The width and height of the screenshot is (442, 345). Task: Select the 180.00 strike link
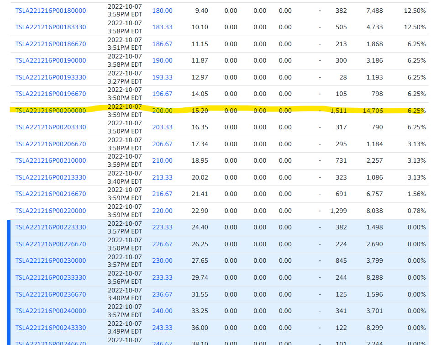pyautogui.click(x=163, y=11)
